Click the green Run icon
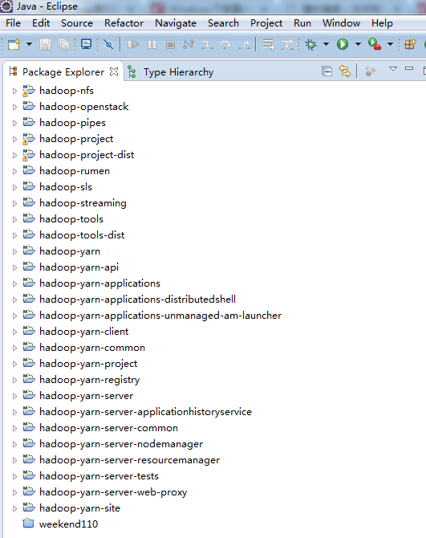426x538 pixels. (343, 44)
